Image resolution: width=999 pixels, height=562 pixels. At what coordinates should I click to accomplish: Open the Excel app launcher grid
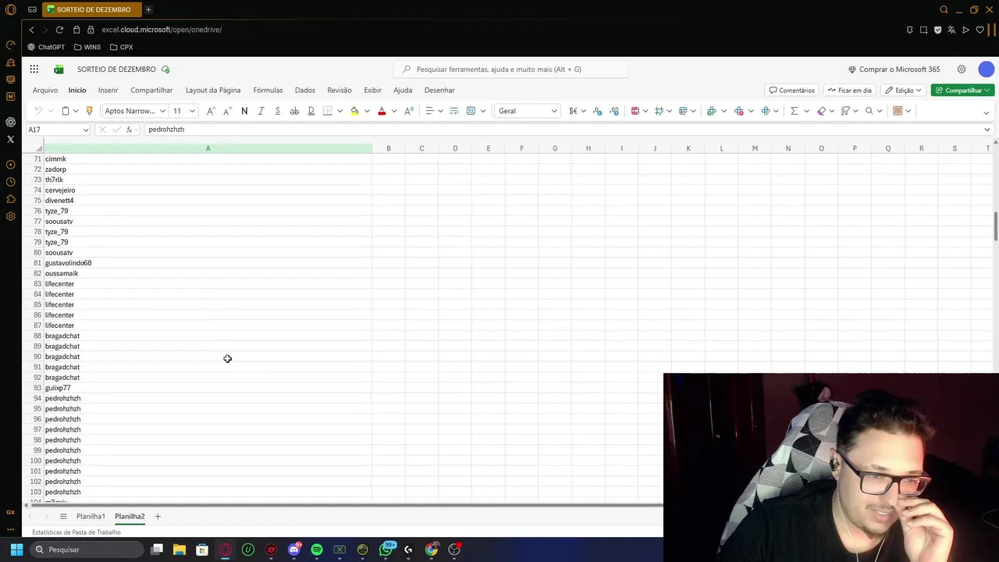[34, 69]
